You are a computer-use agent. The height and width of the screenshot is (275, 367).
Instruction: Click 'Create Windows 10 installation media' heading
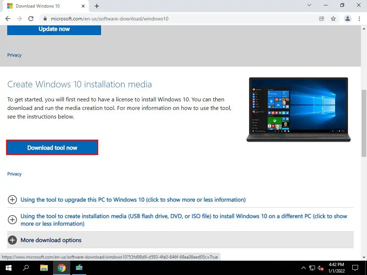80,84
